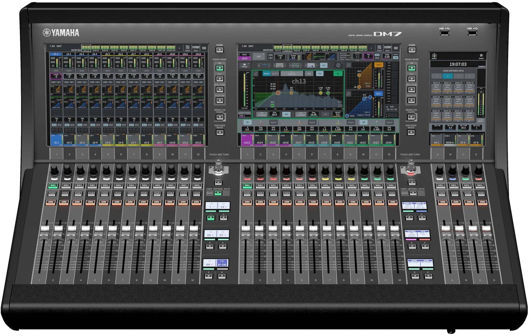Tap the ch14 tile at bottom of center touchscreen

260,140
